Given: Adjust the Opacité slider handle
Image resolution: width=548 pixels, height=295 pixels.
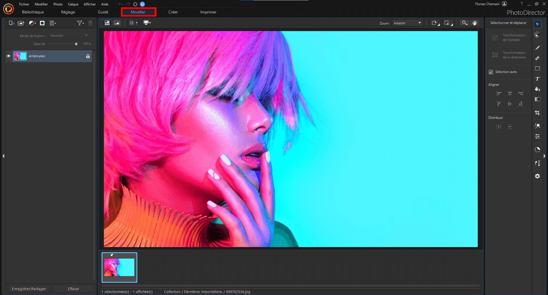Looking at the screenshot, I should point(76,44).
